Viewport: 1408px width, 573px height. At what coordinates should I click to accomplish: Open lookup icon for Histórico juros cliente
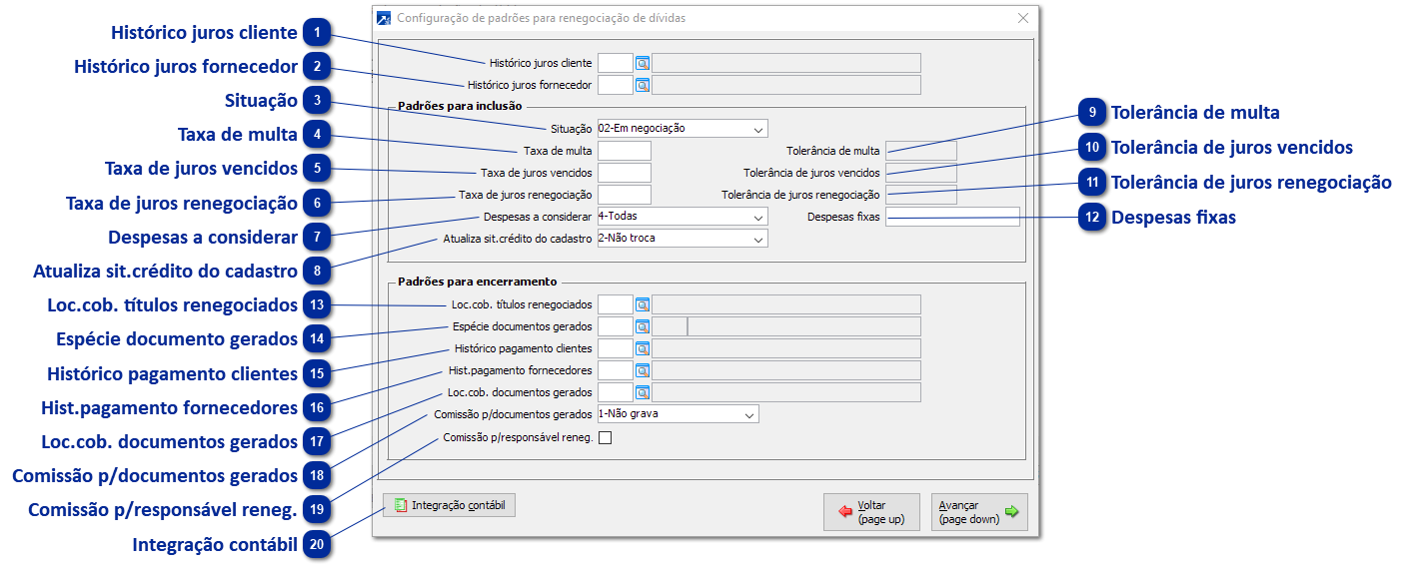tap(643, 63)
